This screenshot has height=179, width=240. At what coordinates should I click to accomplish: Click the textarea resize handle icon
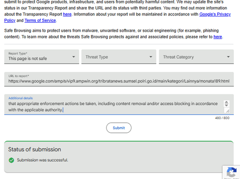pyautogui.click(x=228, y=111)
